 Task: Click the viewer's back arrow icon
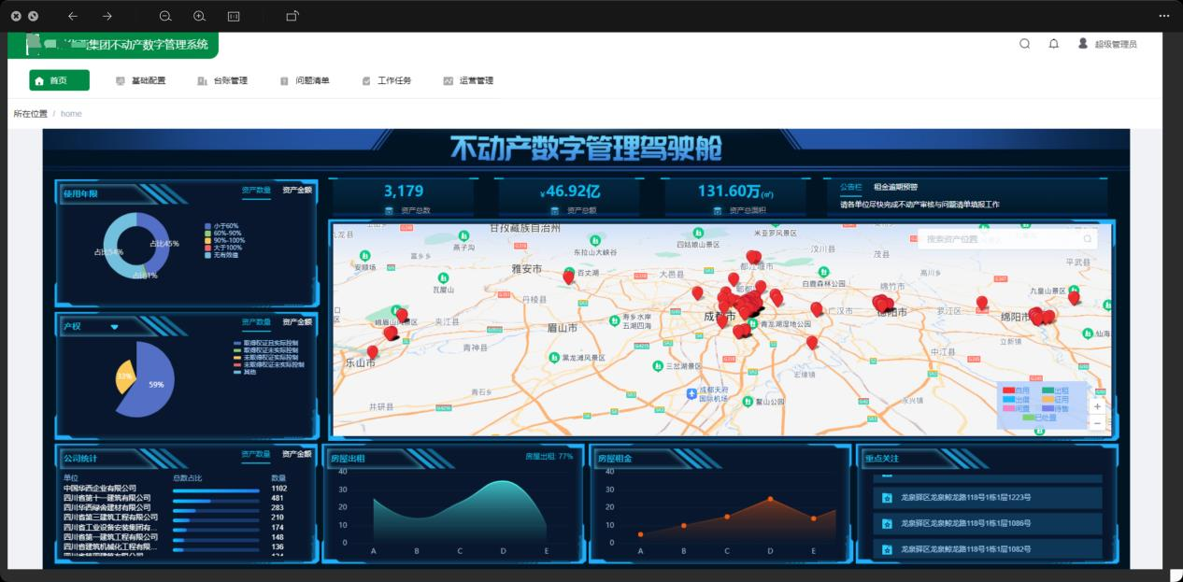click(x=73, y=16)
